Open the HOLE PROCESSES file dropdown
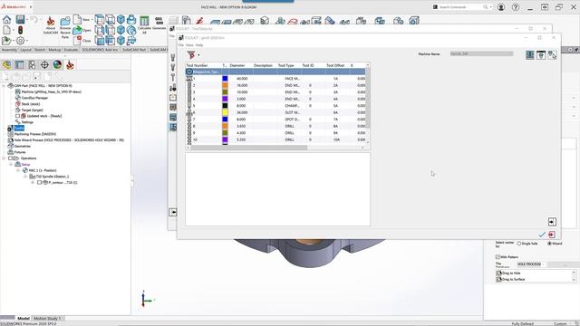The width and height of the screenshot is (580, 326). pos(531,264)
